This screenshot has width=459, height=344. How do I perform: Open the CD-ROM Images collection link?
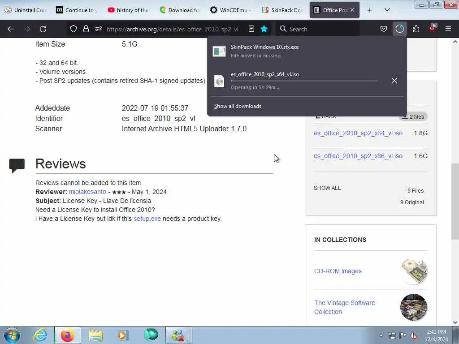click(338, 271)
